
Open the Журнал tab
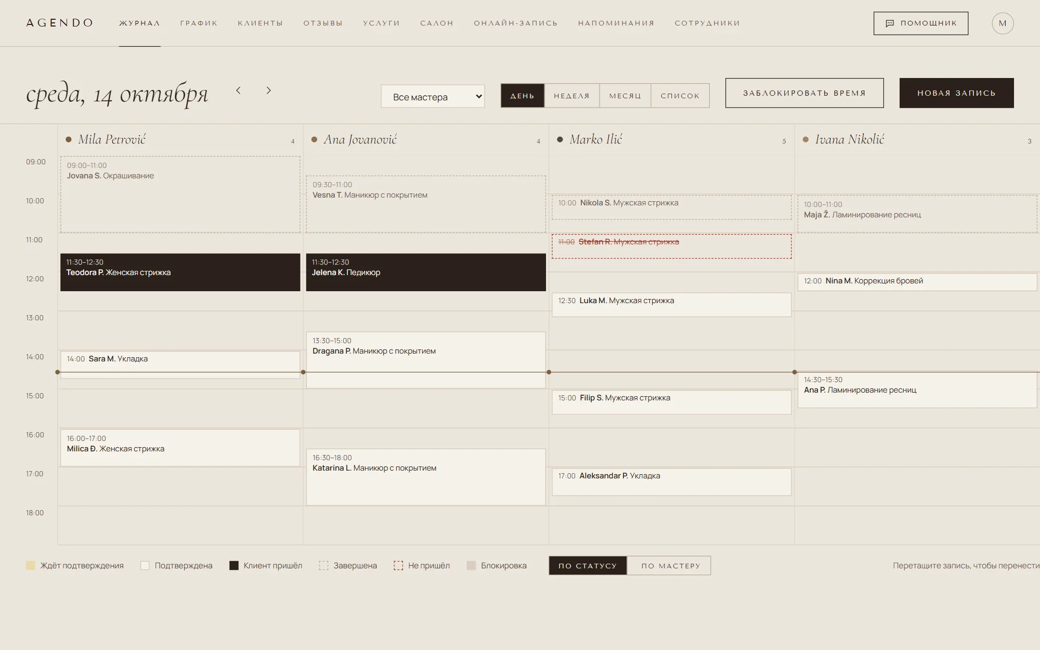[x=139, y=23]
